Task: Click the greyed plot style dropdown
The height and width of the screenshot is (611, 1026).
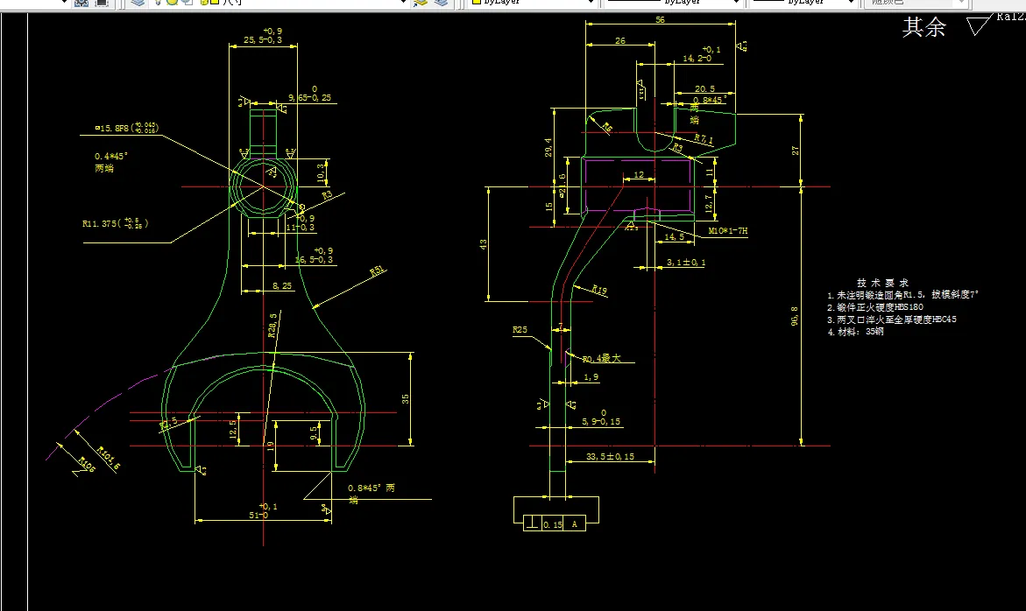Action: (x=916, y=3)
